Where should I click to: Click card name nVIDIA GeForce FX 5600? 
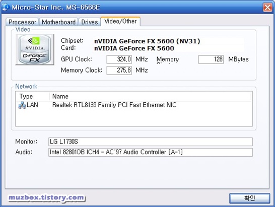pyautogui.click(x=134, y=48)
